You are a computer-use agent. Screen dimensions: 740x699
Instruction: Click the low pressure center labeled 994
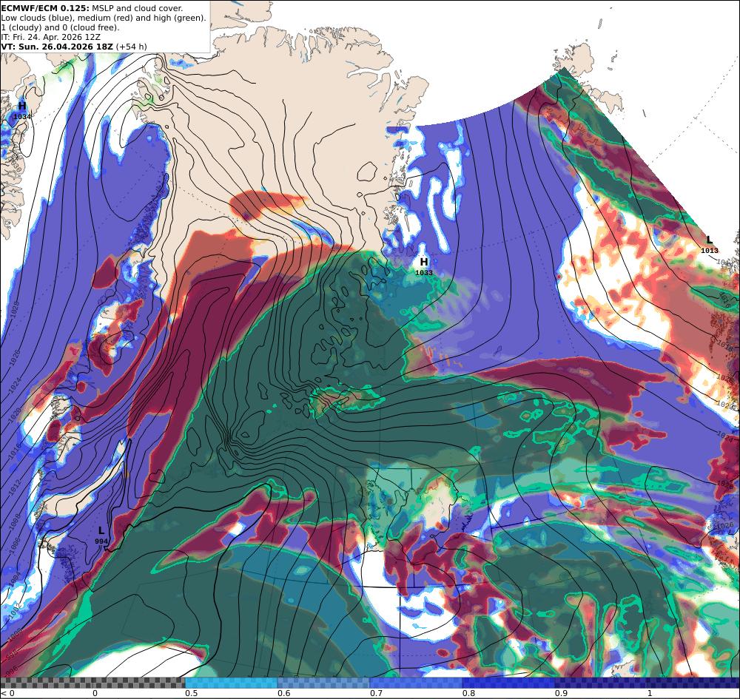pyautogui.click(x=101, y=536)
